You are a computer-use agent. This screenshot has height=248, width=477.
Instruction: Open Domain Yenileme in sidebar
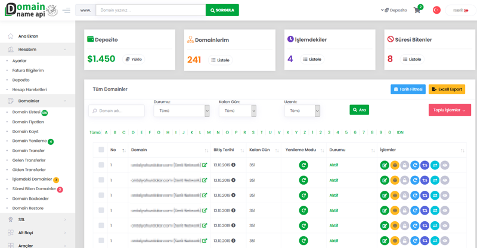pos(29,141)
